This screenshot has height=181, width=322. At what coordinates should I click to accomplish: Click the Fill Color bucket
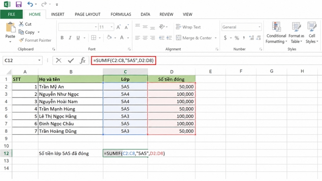click(x=109, y=37)
